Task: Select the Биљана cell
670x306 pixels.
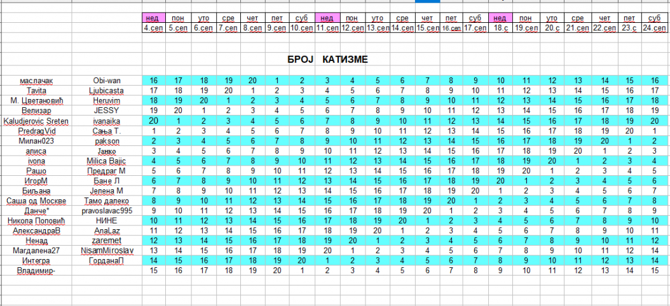Action: (36, 190)
